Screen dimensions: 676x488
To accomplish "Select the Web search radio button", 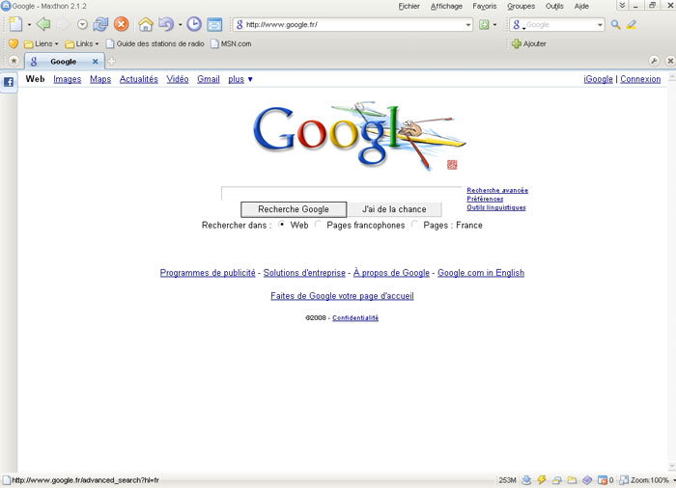I will tap(282, 225).
